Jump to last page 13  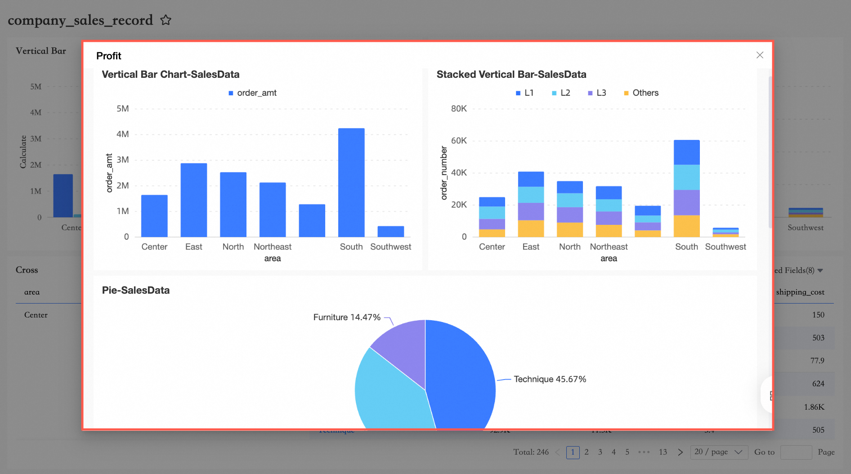[663, 452]
